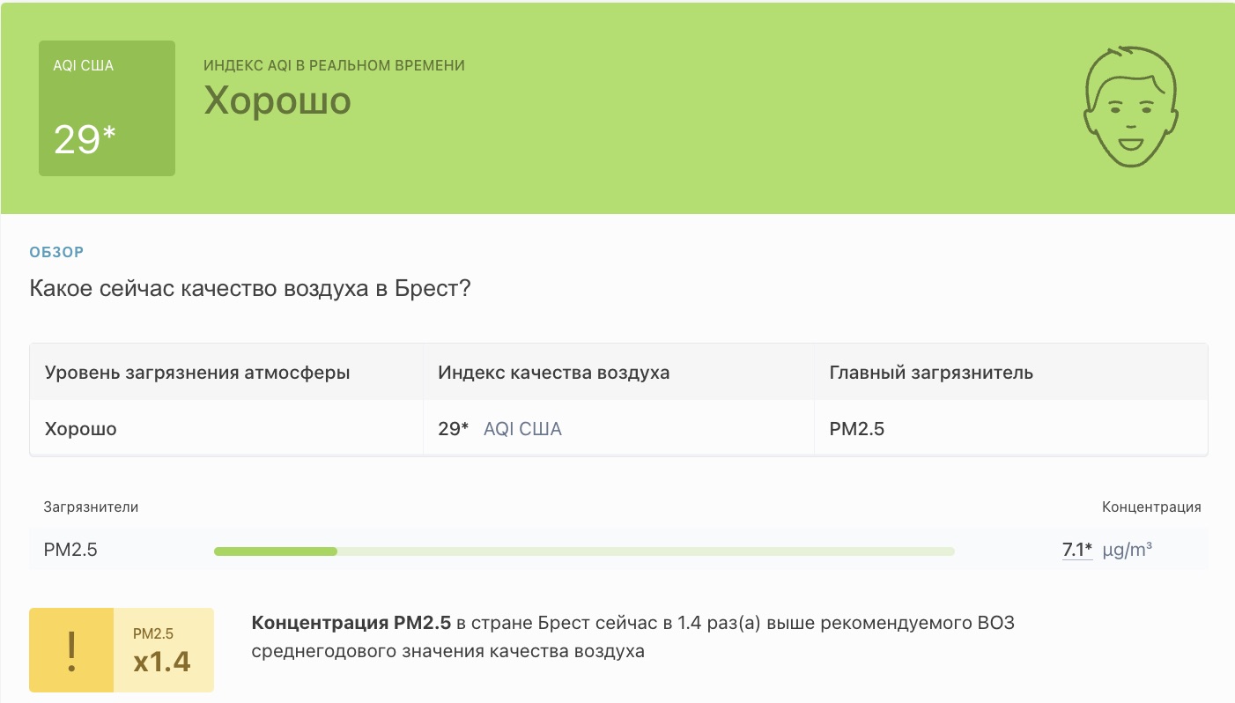The width and height of the screenshot is (1235, 703).
Task: Click the underlined 7.1* concentration value
Action: (1074, 550)
